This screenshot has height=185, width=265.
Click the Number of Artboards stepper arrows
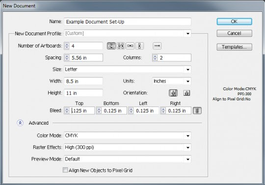(x=67, y=46)
